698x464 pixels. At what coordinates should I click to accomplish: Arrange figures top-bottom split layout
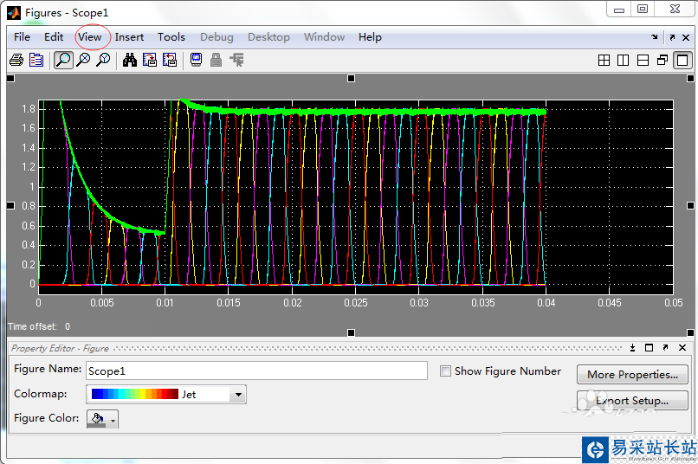[x=643, y=60]
